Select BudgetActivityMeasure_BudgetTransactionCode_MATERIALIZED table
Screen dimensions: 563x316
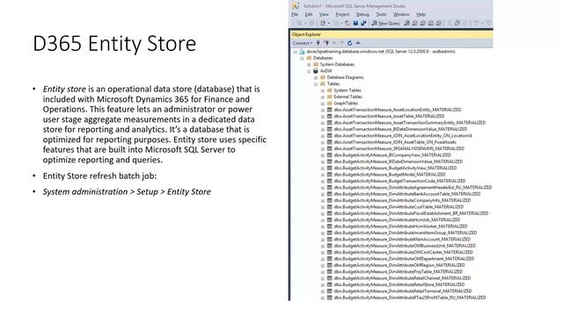[x=399, y=181]
